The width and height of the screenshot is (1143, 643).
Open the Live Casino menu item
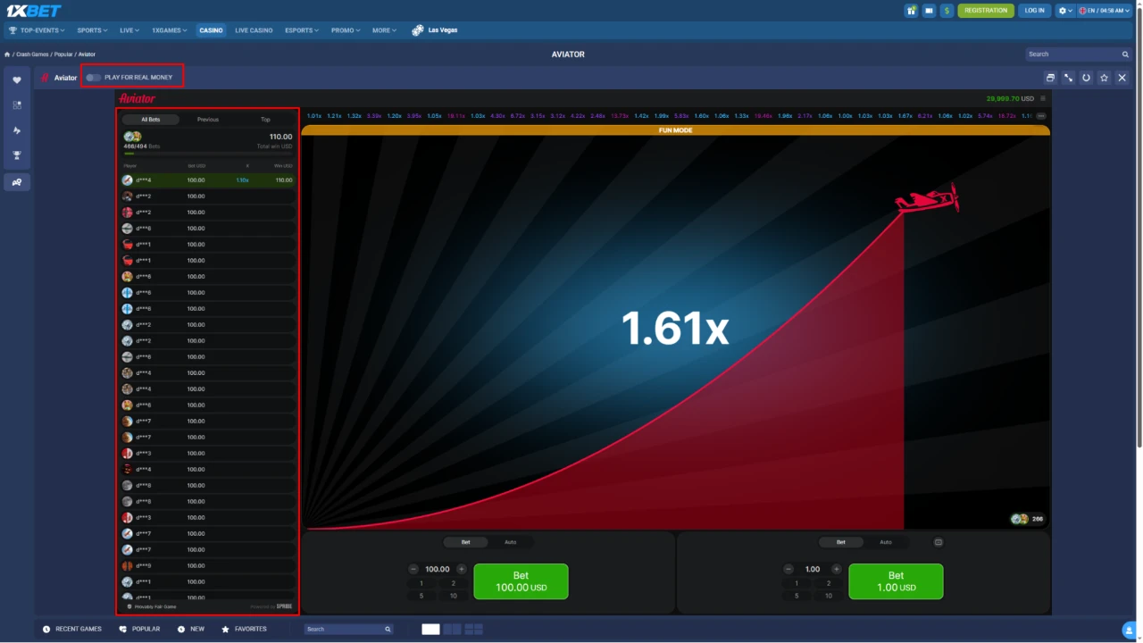(x=254, y=30)
